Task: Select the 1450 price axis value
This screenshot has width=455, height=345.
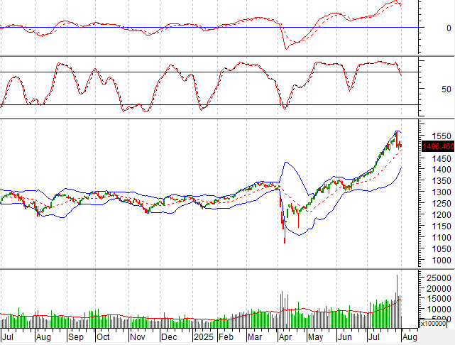Action: click(x=442, y=159)
